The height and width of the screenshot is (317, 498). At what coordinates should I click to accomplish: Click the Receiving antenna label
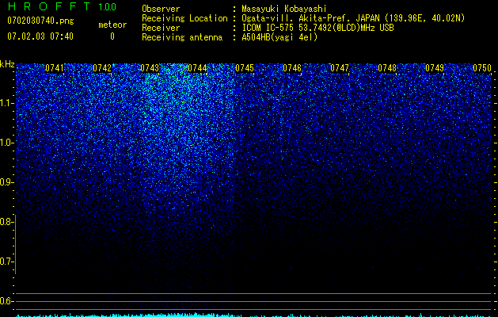point(182,37)
